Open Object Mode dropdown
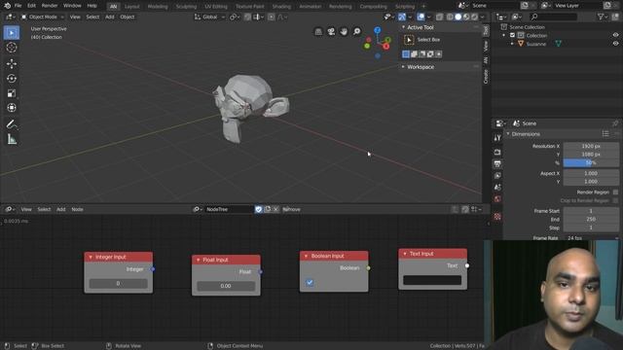This screenshot has height=350, width=623. click(x=43, y=17)
